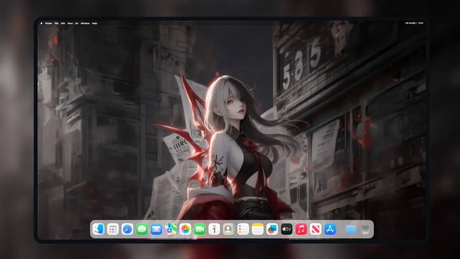Image resolution: width=460 pixels, height=259 pixels.
Task: Launch the Reminders app
Action: click(x=243, y=229)
